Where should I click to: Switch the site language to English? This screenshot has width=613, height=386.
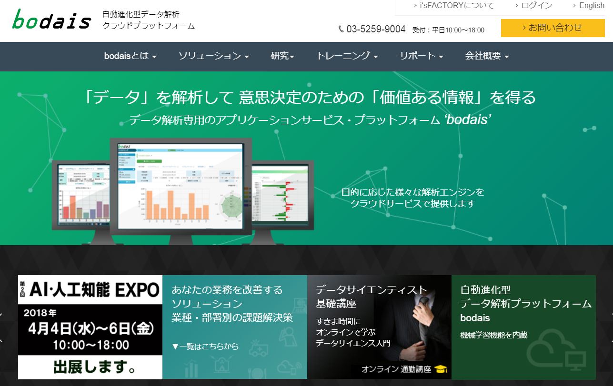coord(588,6)
